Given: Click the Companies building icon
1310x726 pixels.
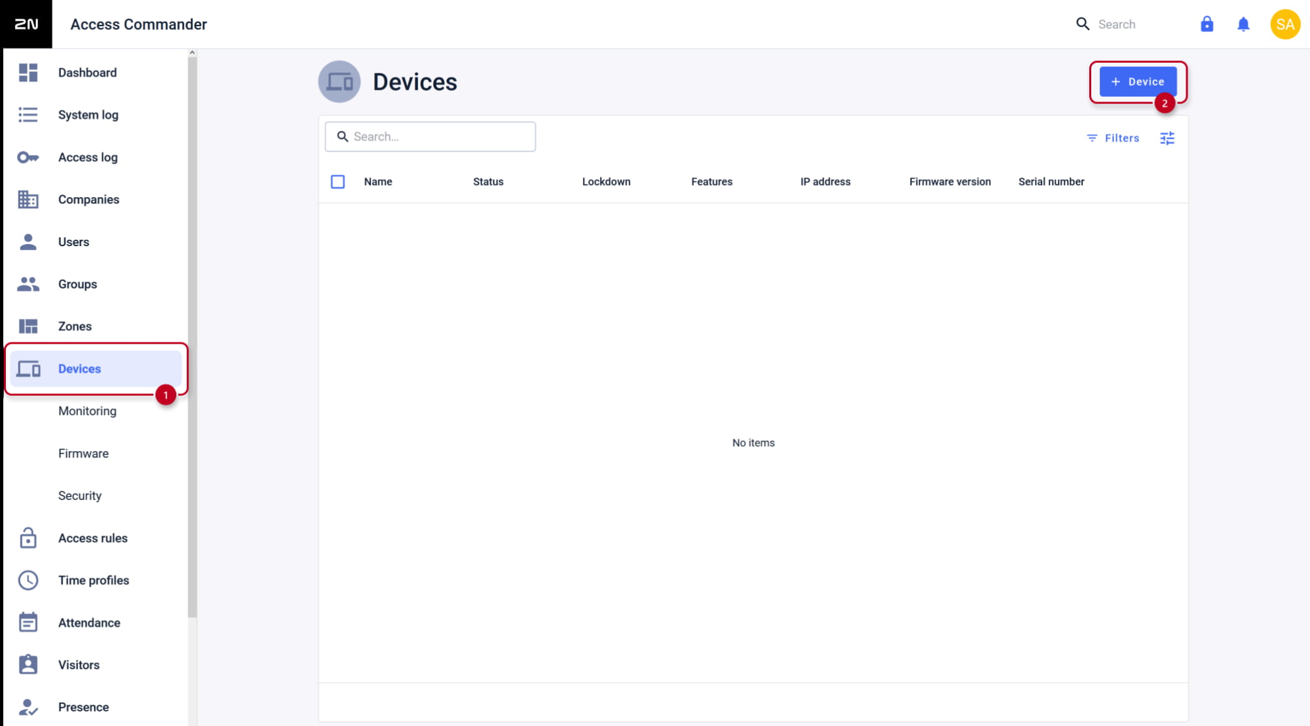Looking at the screenshot, I should pos(28,200).
